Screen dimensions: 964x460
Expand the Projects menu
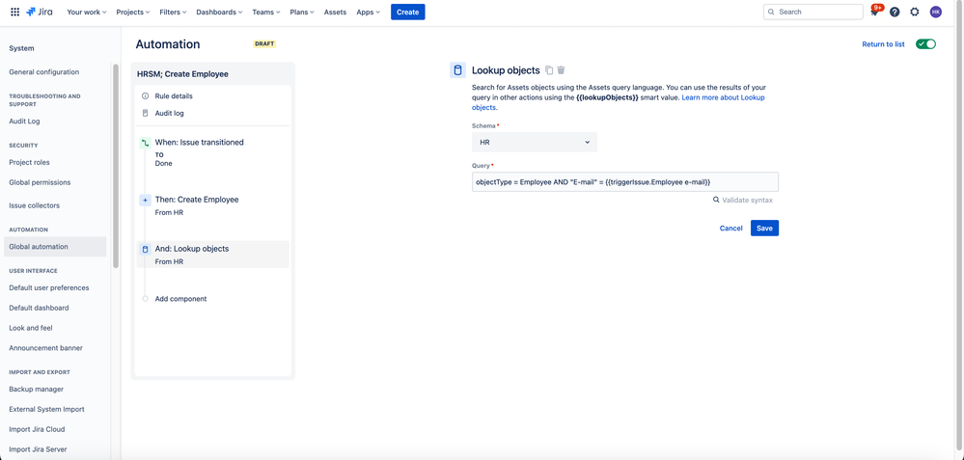133,12
